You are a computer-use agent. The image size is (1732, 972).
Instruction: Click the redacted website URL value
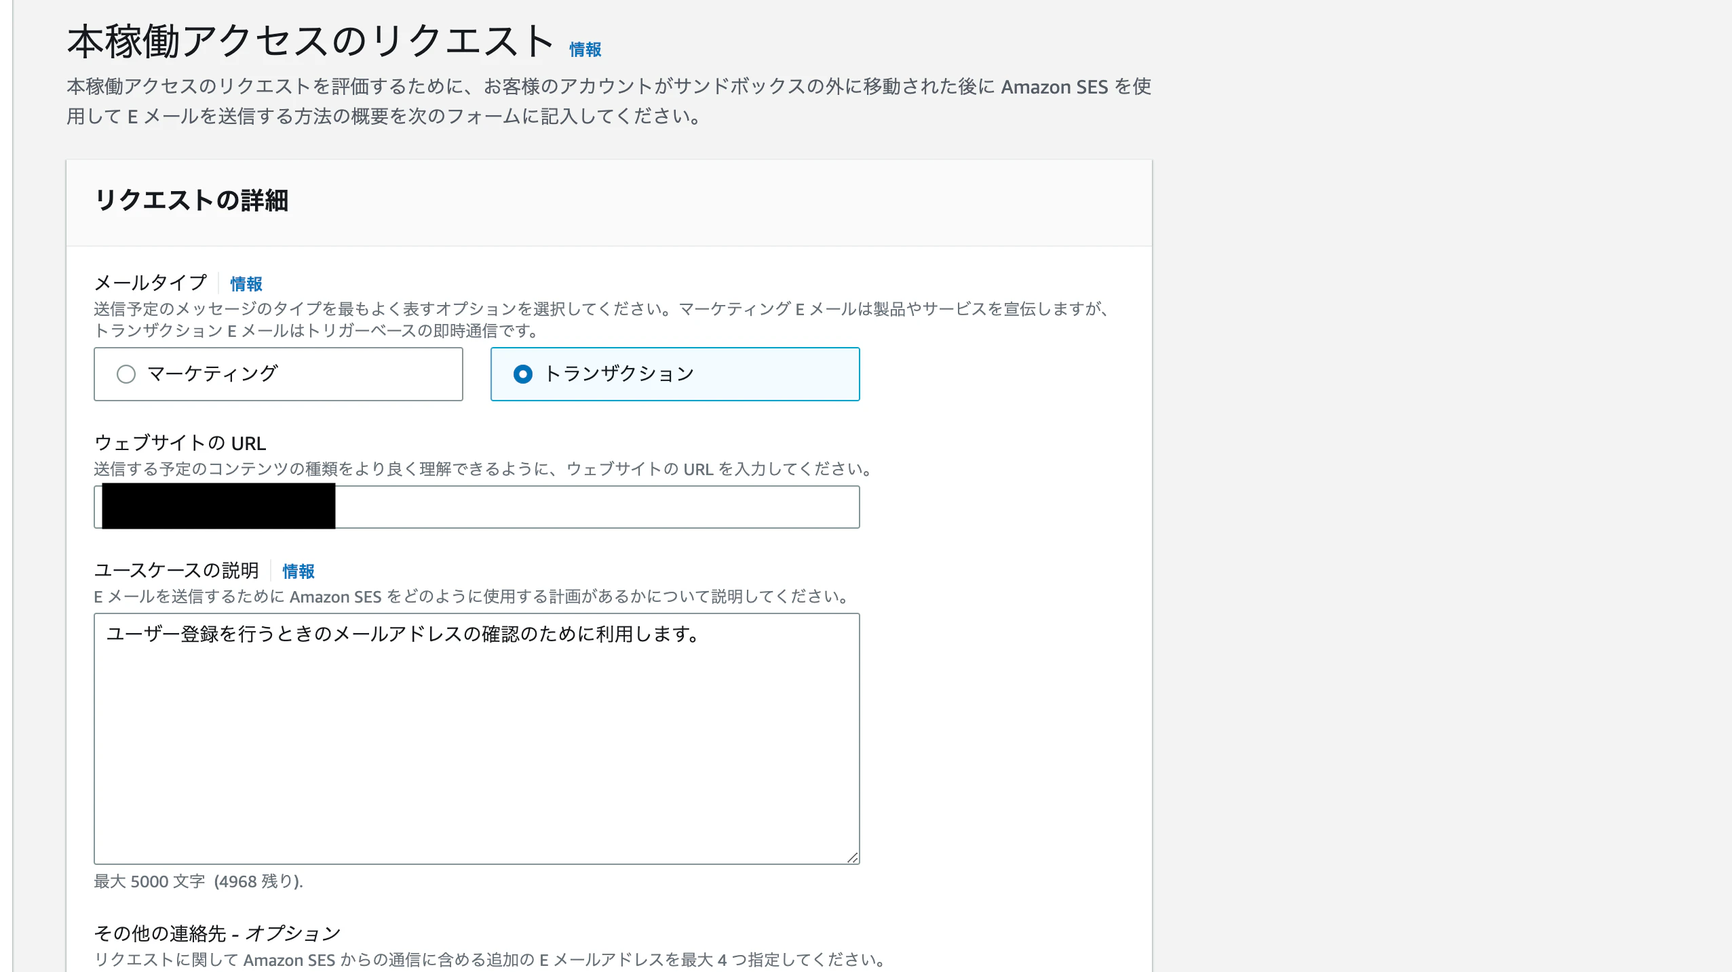[x=216, y=506]
